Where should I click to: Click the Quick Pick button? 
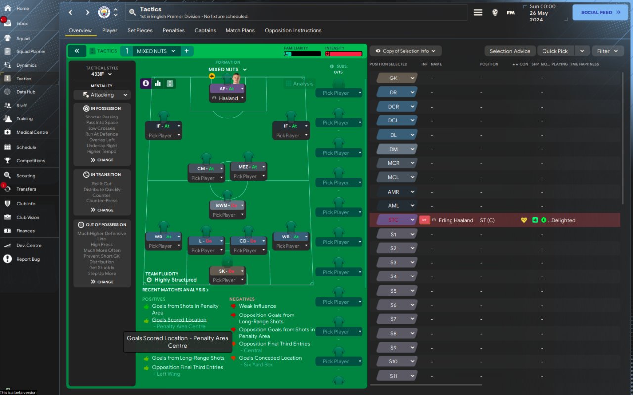(x=555, y=51)
